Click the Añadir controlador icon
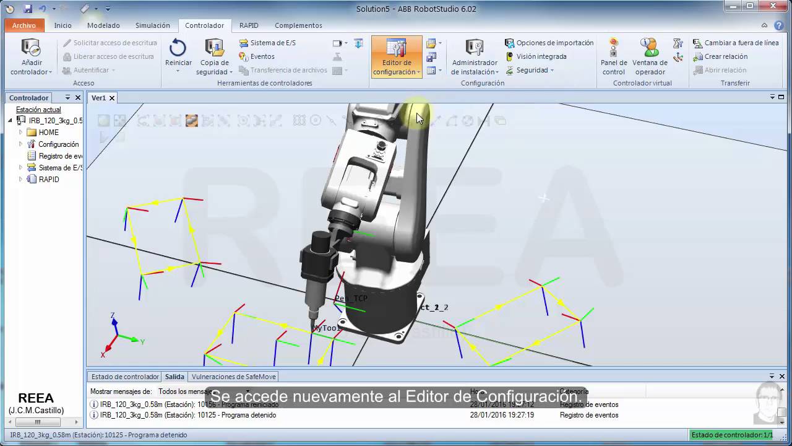 coord(30,48)
